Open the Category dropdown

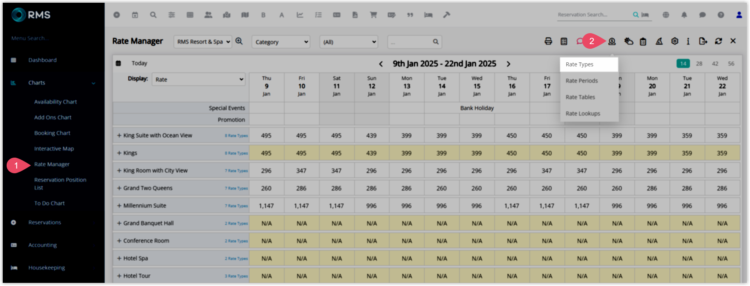click(x=281, y=42)
